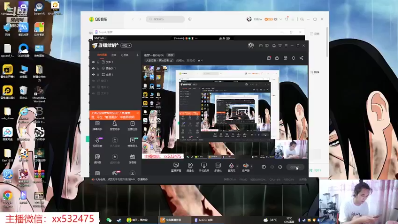Toggle the lock on 摄像头 1 source
Image resolution: width=398 pixels, height=224 pixels.
pyautogui.click(x=98, y=68)
